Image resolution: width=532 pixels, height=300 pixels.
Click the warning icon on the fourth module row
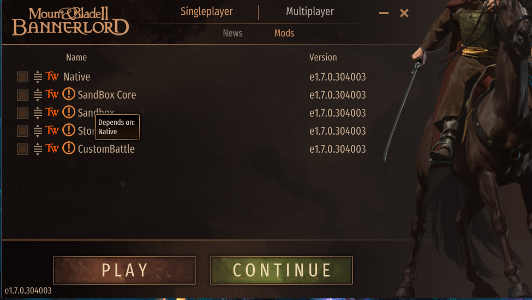coord(69,130)
